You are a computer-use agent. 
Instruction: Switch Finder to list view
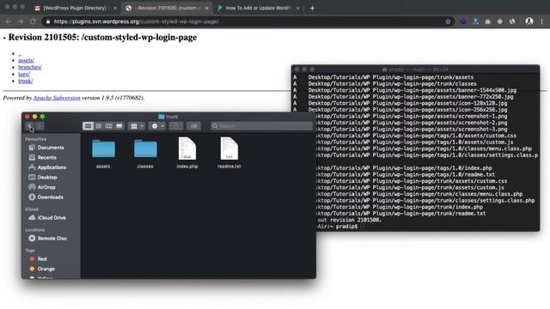coord(99,126)
